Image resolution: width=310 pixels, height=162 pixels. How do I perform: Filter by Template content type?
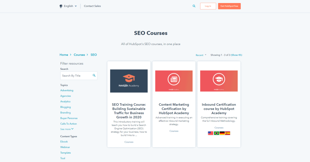coord(65,153)
